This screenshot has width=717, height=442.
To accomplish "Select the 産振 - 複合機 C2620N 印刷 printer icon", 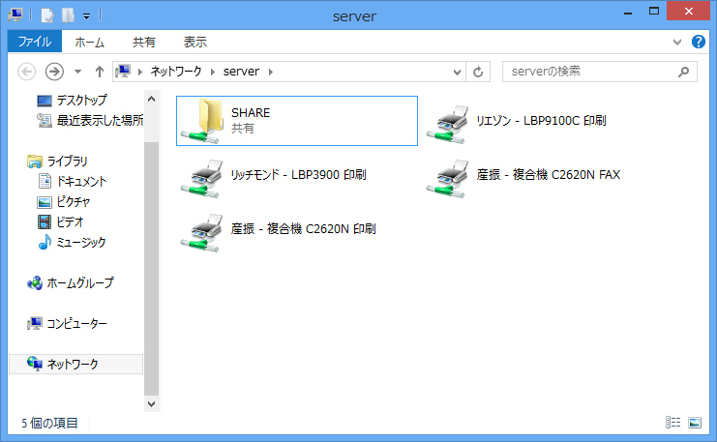I will [201, 232].
